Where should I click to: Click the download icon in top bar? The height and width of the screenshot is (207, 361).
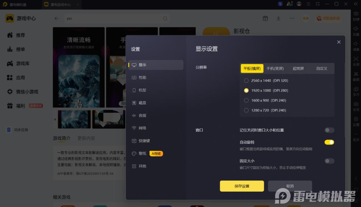[278, 18]
